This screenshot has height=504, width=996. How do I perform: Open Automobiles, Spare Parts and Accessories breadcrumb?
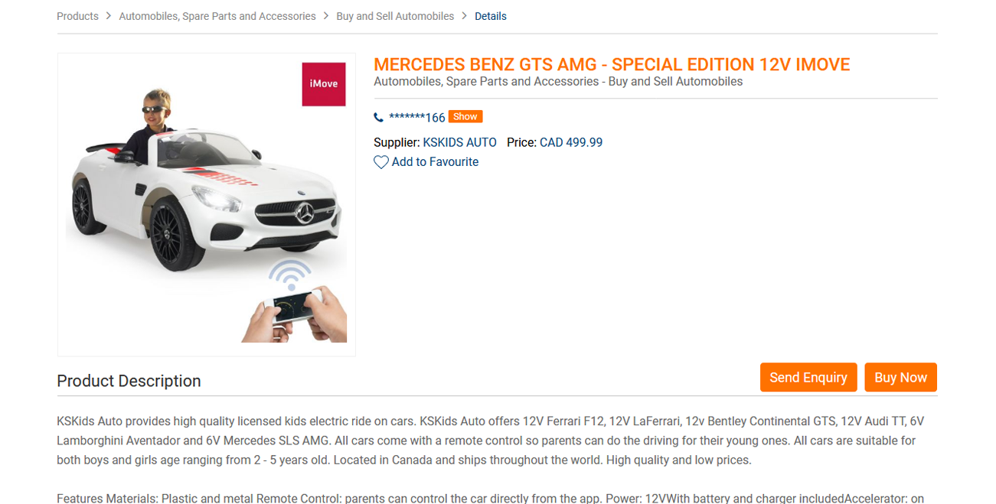pyautogui.click(x=217, y=16)
